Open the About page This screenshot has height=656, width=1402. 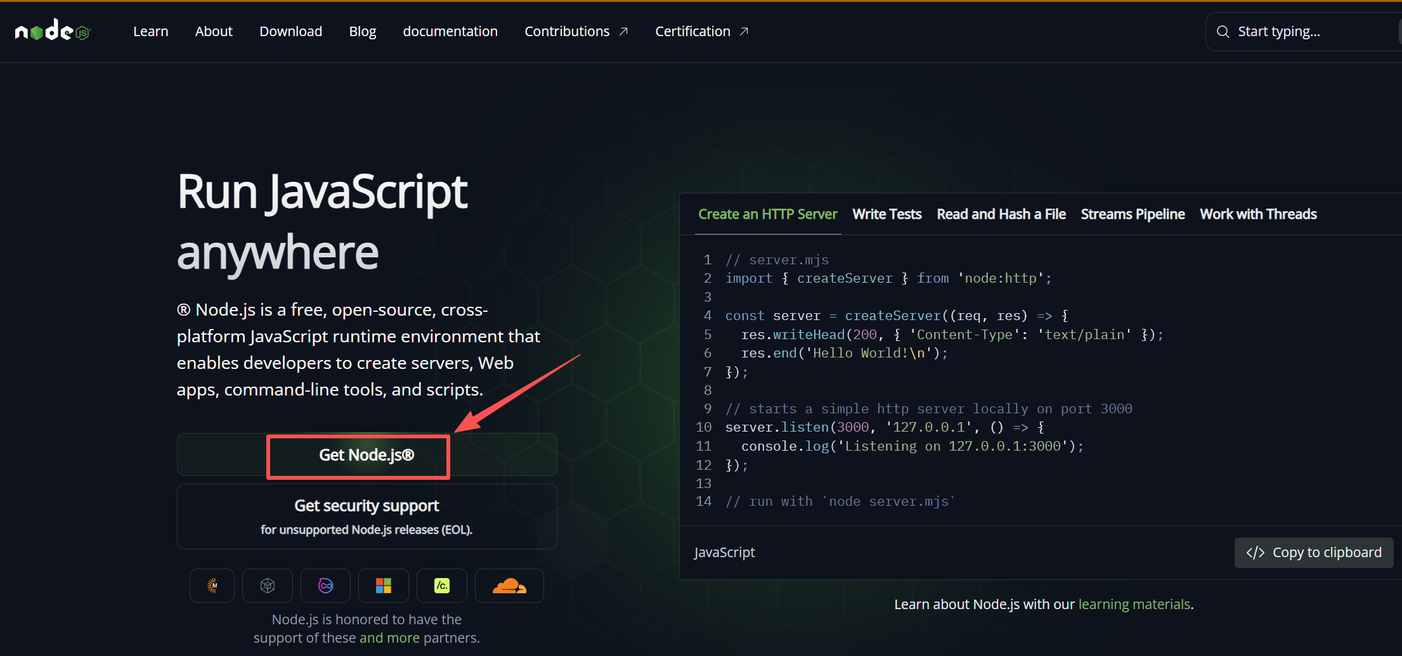point(214,32)
